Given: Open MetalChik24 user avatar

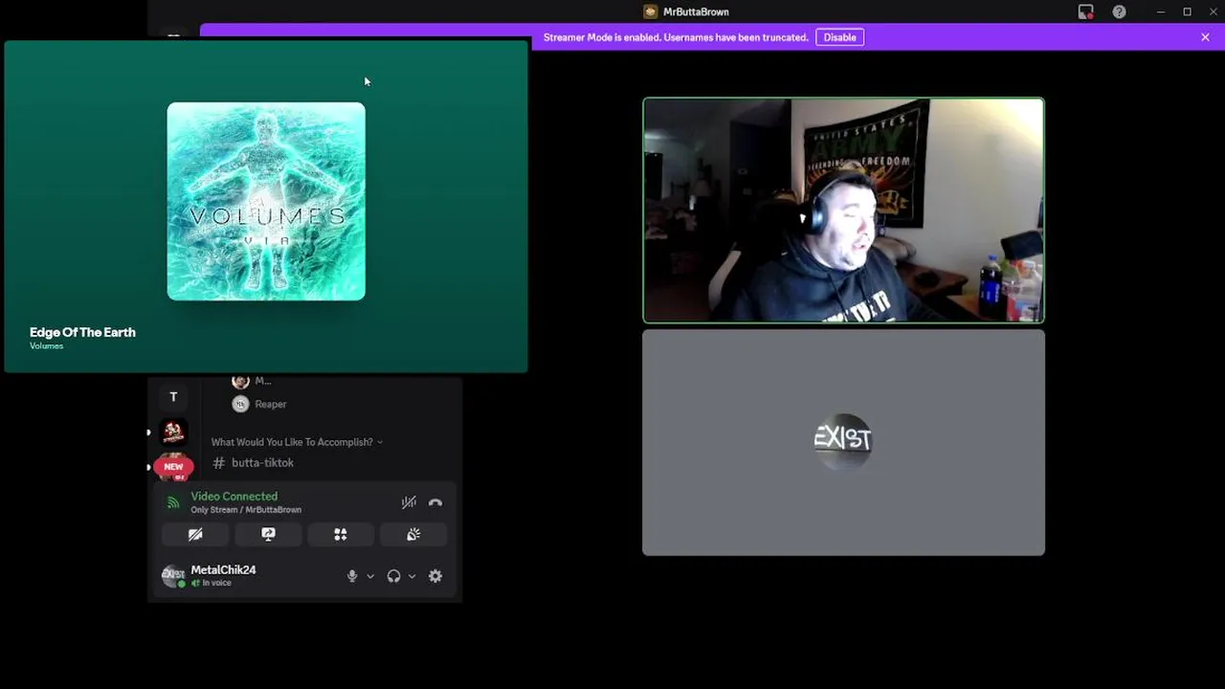Looking at the screenshot, I should coord(173,575).
